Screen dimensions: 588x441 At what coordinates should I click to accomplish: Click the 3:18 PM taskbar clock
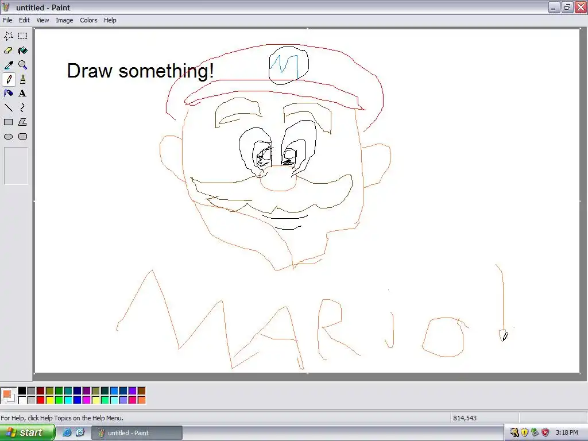[x=567, y=432]
